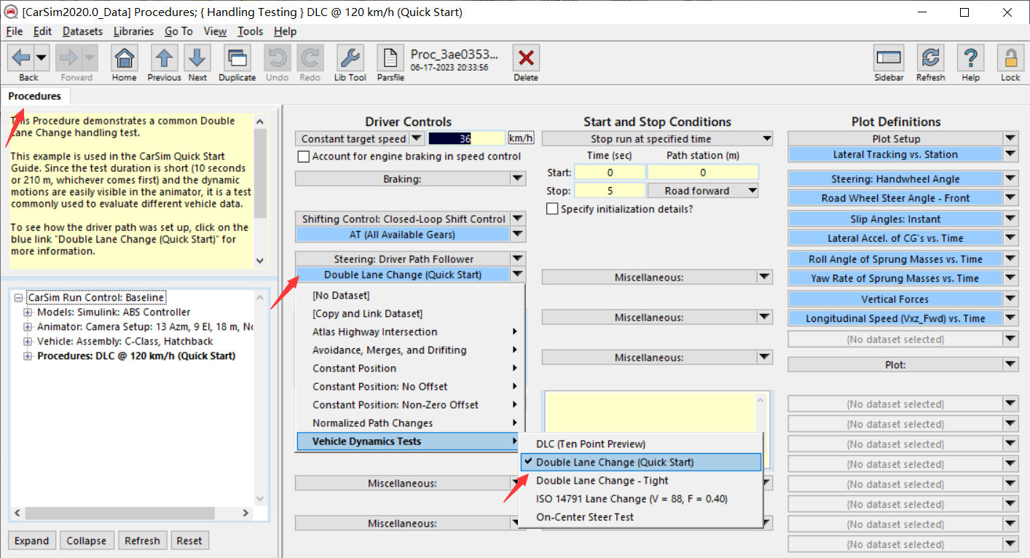Click the Lock padlock icon
This screenshot has width=1030, height=558.
[x=1010, y=58]
